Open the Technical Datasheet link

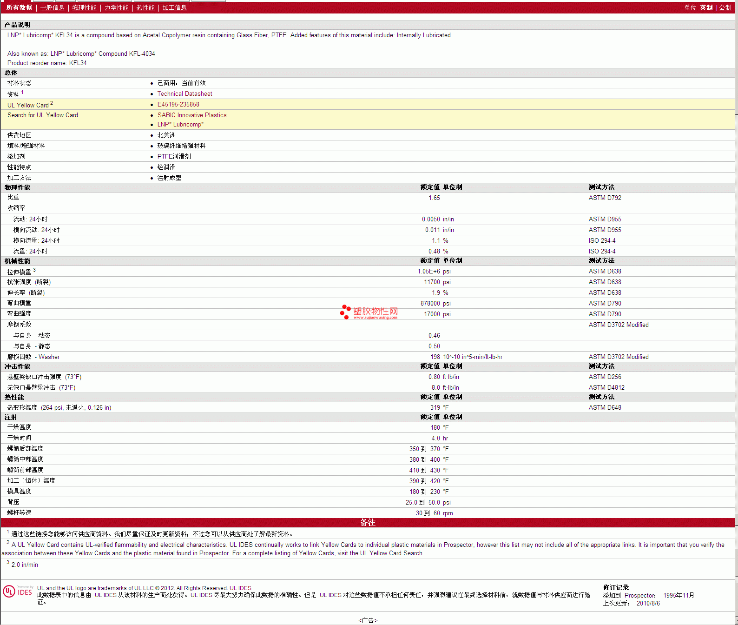(x=184, y=93)
